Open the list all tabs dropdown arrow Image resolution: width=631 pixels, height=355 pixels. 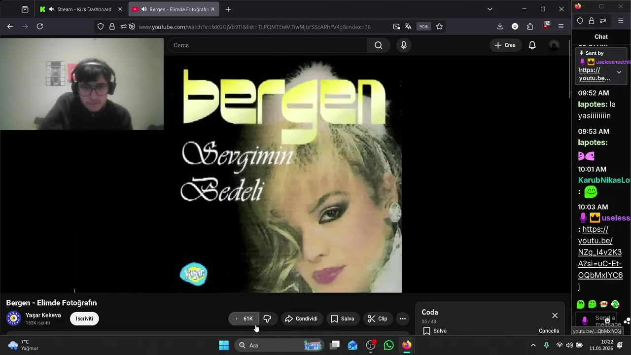click(490, 9)
